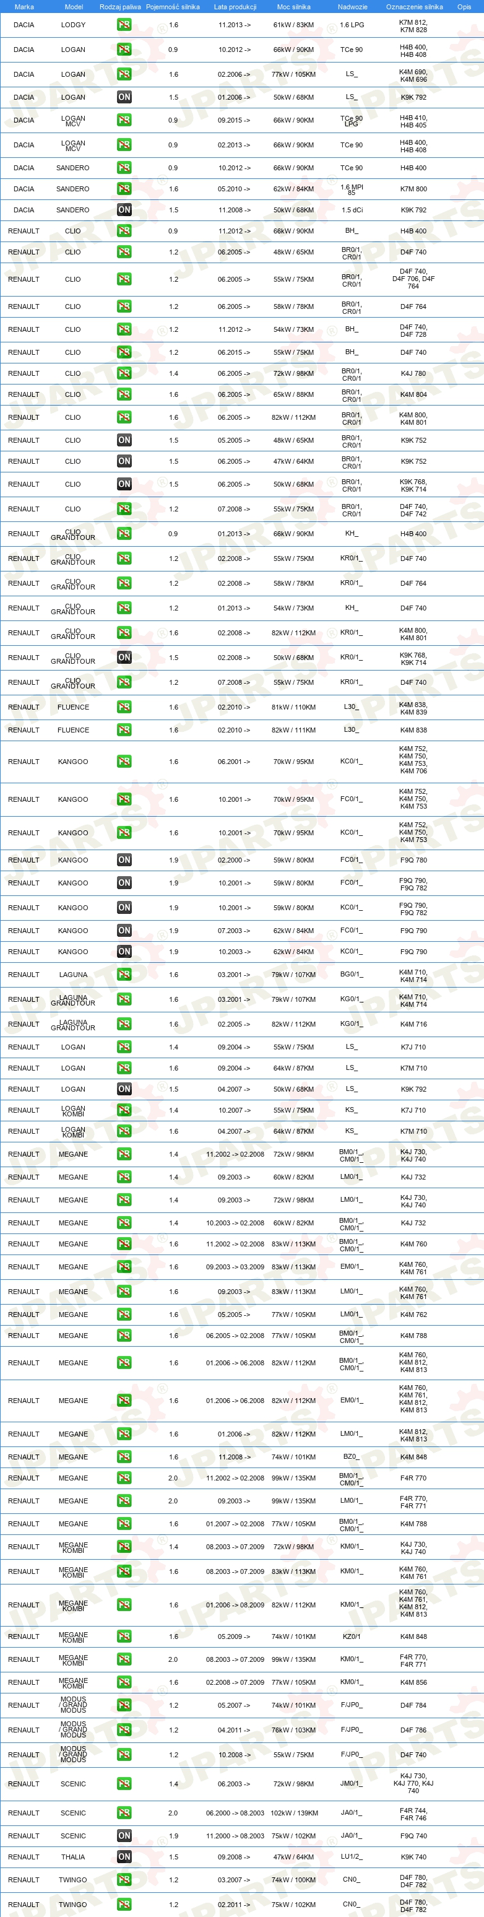
Task: Click ON icon in Scenic 1.9 row
Action: [124, 1836]
